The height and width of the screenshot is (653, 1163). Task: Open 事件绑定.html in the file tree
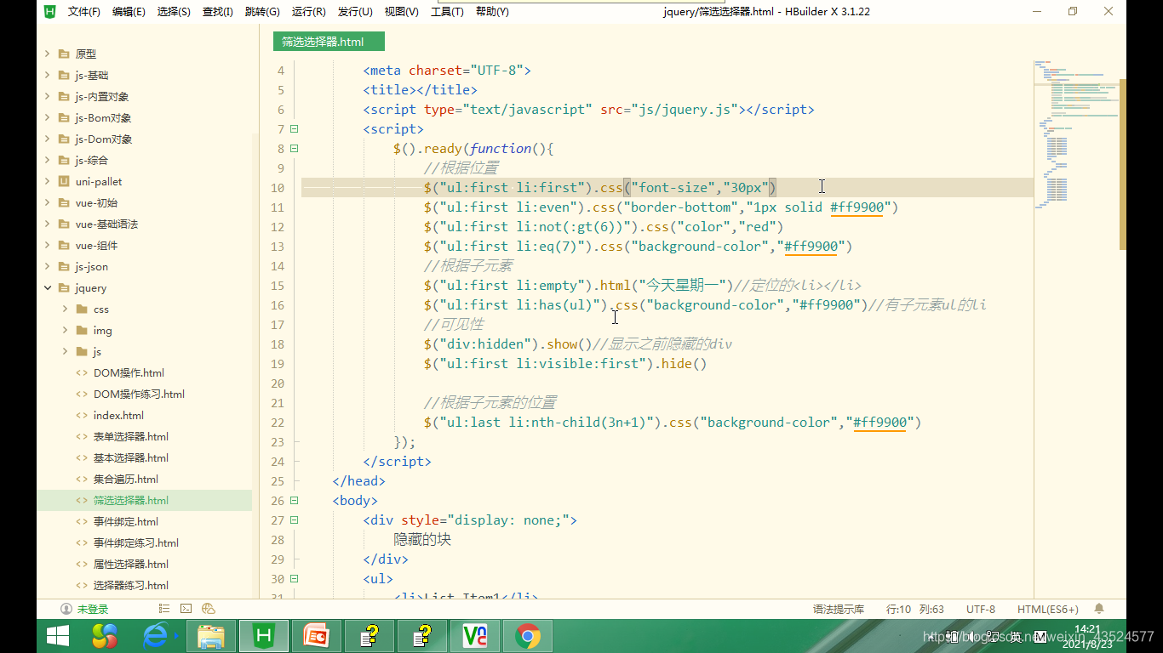click(126, 521)
